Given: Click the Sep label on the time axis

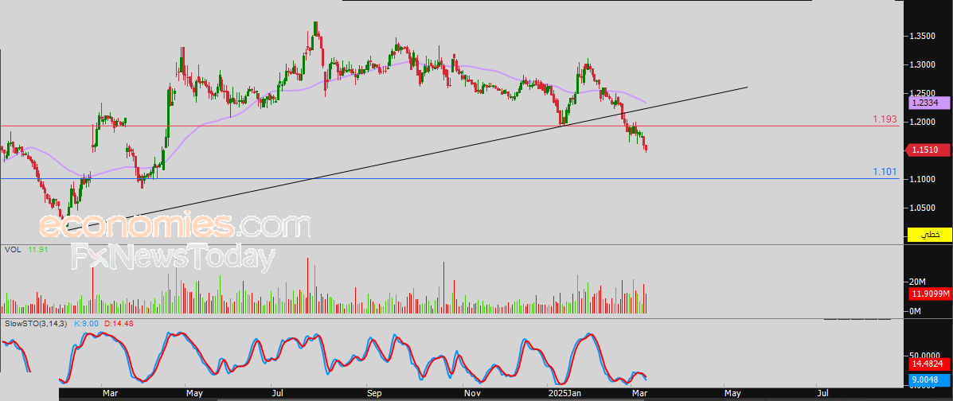Looking at the screenshot, I should pos(375,393).
